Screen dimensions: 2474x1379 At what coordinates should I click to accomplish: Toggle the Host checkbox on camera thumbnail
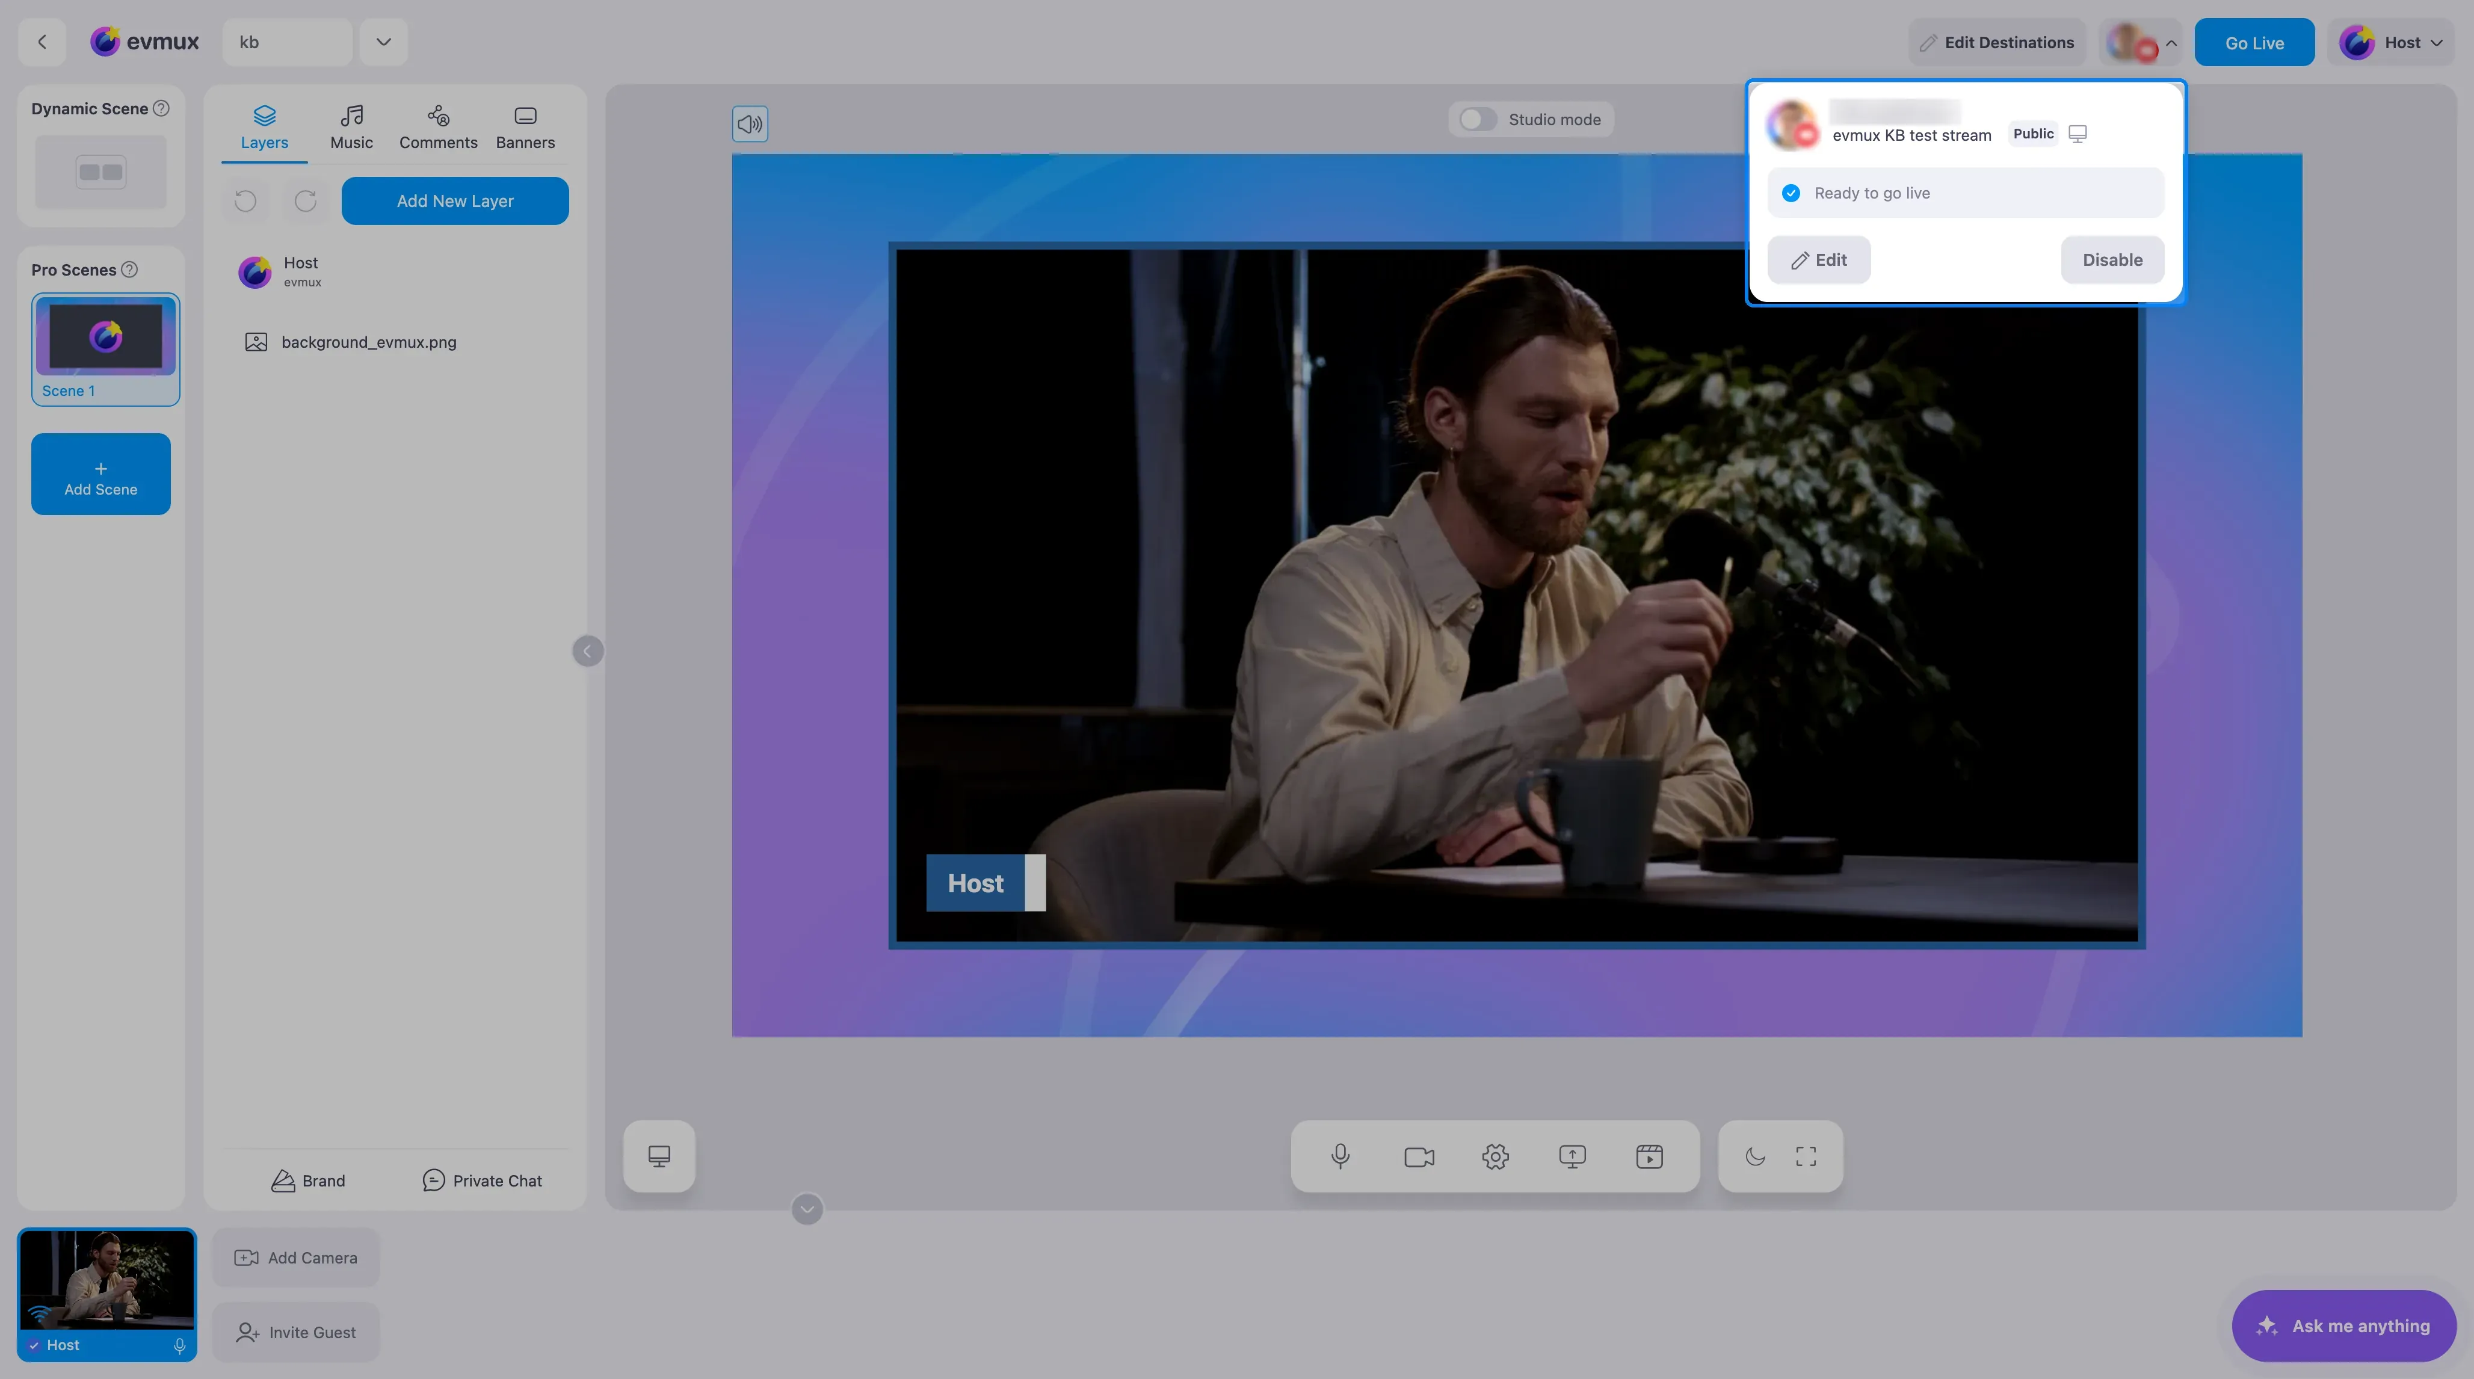click(x=34, y=1345)
